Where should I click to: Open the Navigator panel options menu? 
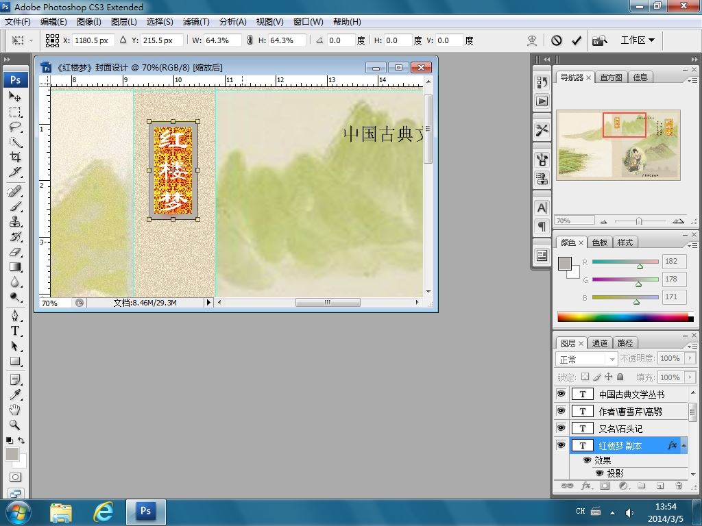click(692, 80)
